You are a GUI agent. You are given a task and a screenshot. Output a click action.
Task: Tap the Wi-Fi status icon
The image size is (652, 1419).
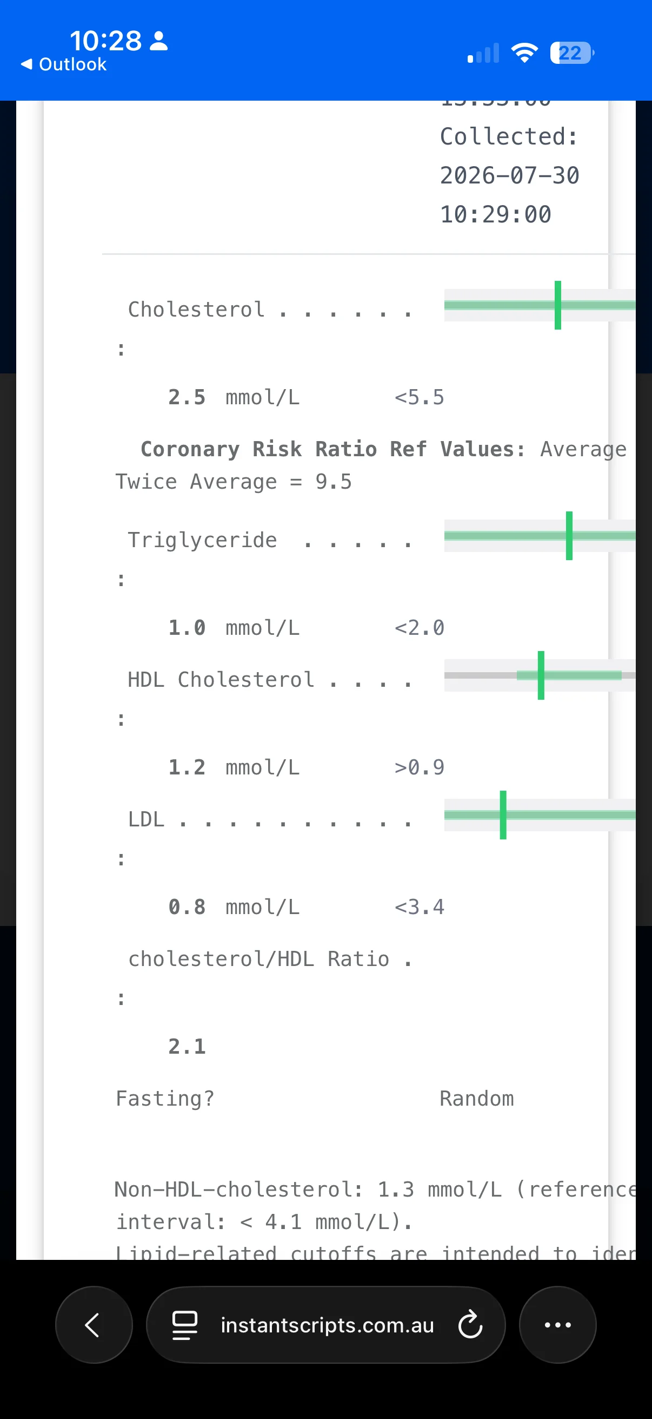524,53
